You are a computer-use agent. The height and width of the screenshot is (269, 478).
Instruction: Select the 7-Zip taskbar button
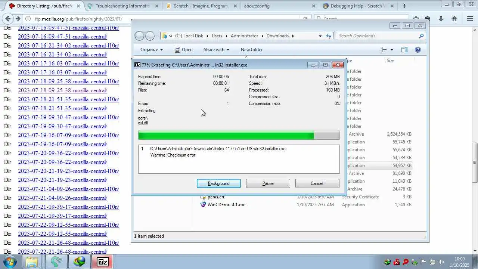coord(102,262)
